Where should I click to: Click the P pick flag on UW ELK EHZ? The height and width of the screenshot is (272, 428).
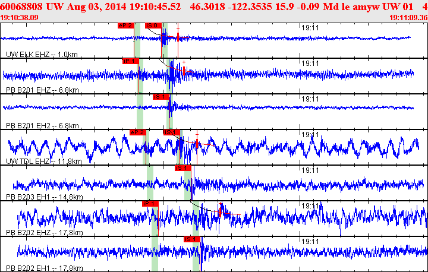pos(126,26)
